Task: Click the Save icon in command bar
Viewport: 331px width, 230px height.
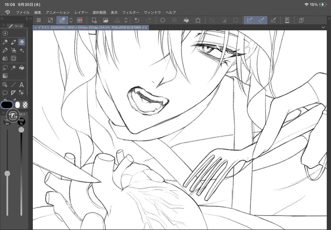Action: pyautogui.click(x=117, y=20)
